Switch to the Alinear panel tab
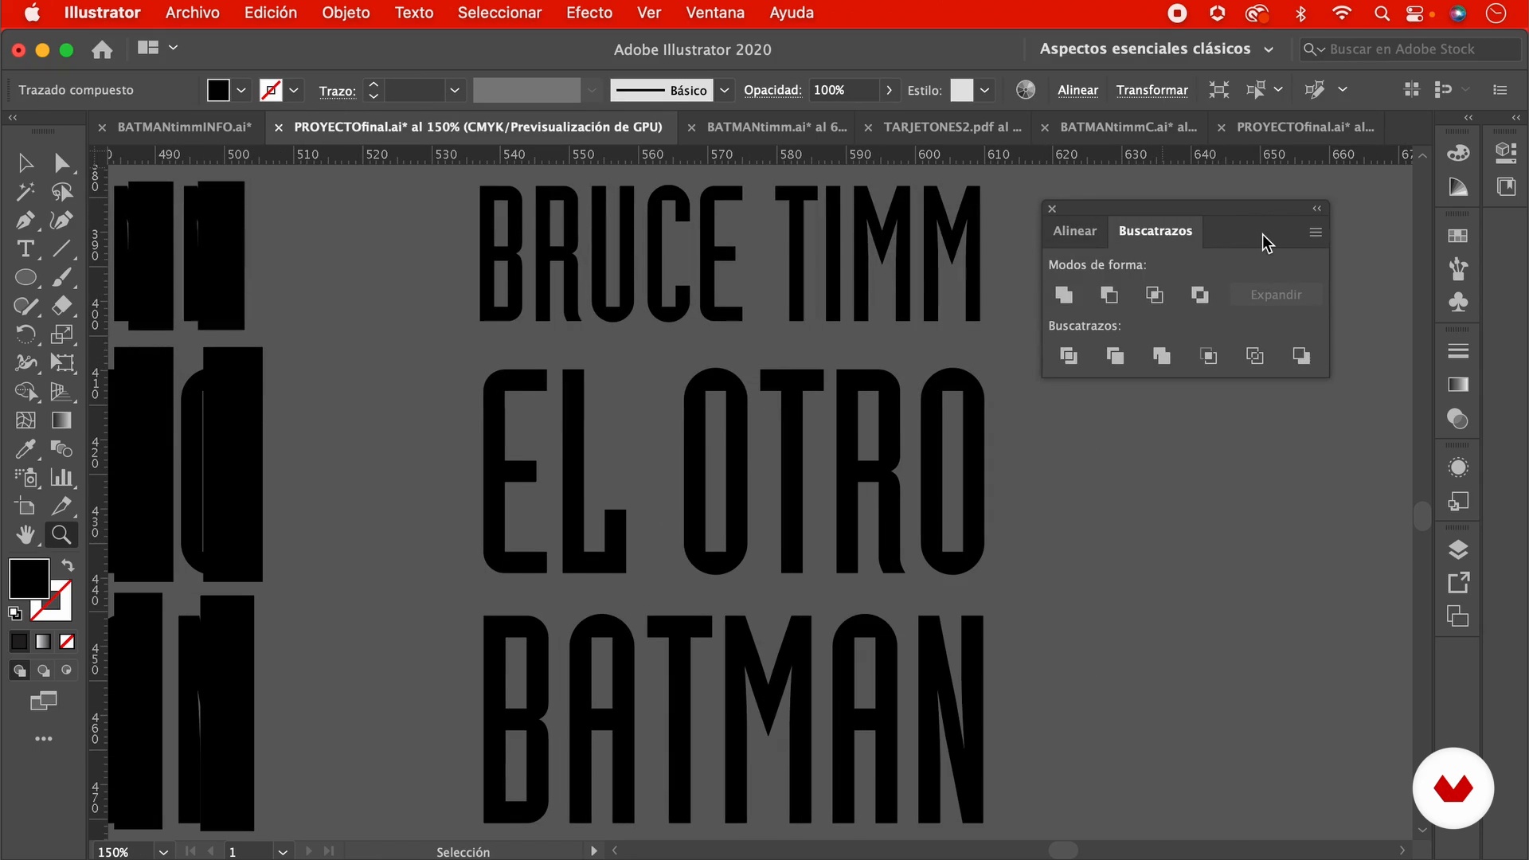Image resolution: width=1529 pixels, height=860 pixels. 1074,231
